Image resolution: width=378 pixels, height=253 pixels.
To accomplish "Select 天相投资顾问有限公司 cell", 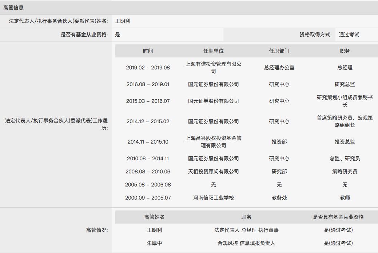I will (x=213, y=172).
